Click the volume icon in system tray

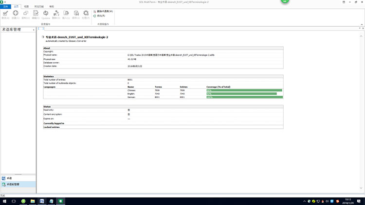327,201
